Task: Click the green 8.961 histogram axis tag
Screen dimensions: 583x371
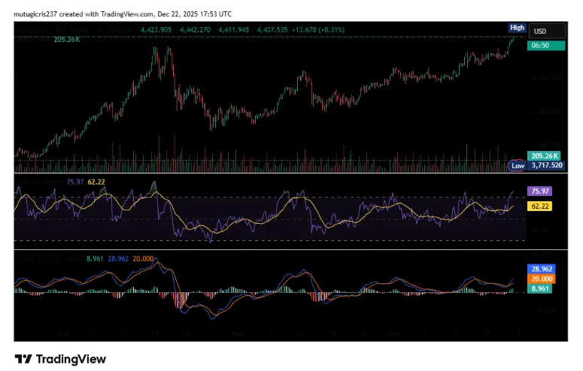Action: coord(540,288)
